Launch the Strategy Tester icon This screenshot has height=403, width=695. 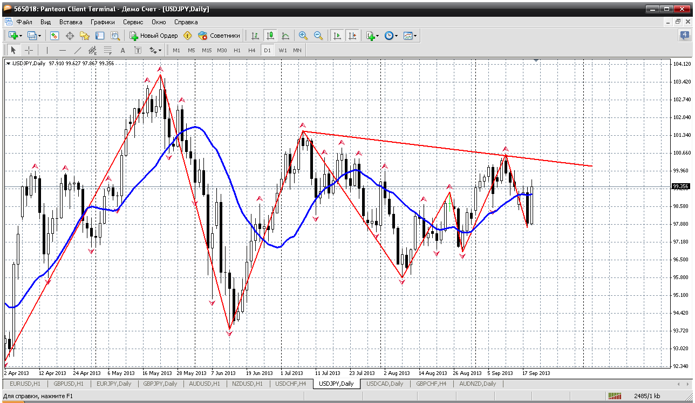click(115, 36)
